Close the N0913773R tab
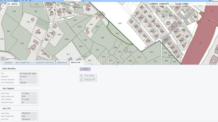 click(82, 62)
